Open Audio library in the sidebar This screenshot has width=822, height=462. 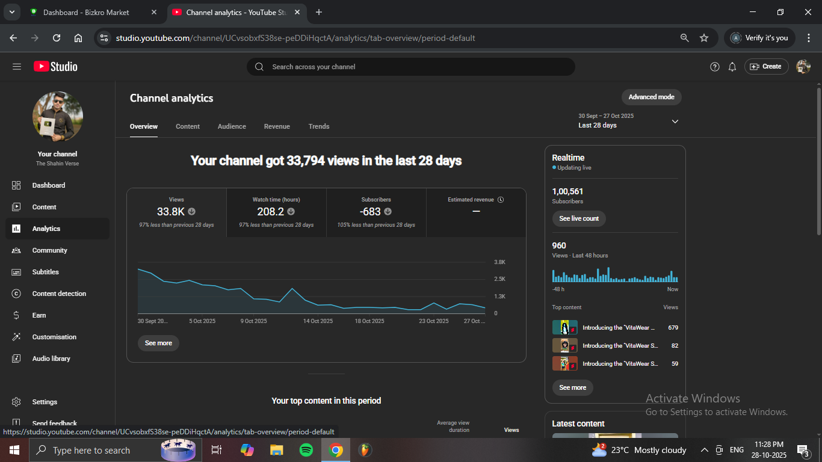pos(51,359)
